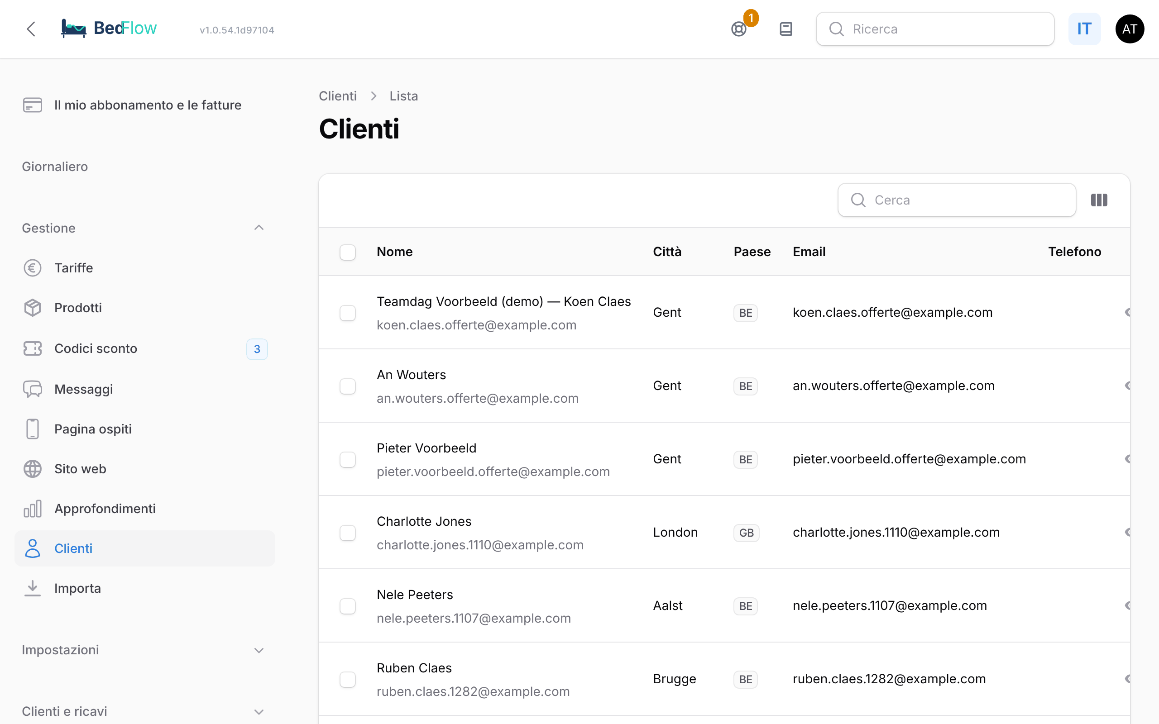Check the select-all checkbox in table header
Image resolution: width=1159 pixels, height=724 pixels.
click(x=348, y=252)
